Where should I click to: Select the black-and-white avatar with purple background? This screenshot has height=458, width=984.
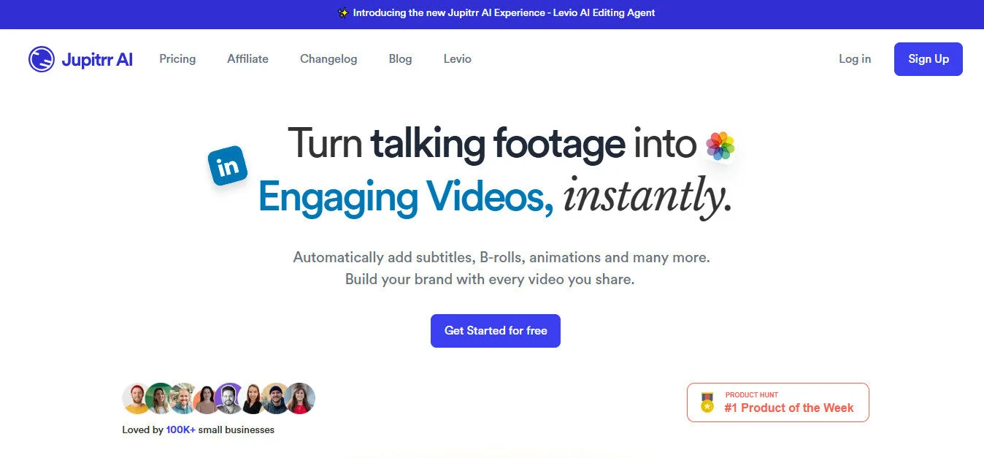pyautogui.click(x=229, y=398)
